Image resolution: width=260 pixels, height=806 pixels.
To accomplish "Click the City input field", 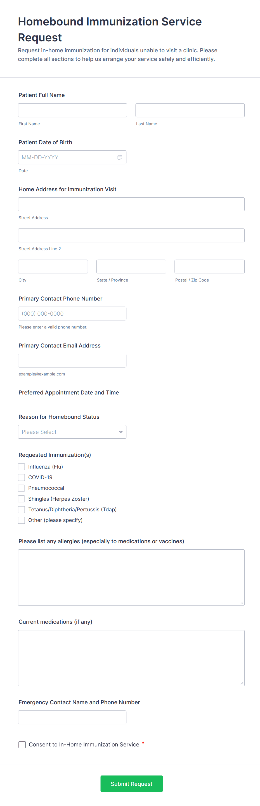I will tap(53, 267).
